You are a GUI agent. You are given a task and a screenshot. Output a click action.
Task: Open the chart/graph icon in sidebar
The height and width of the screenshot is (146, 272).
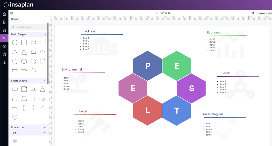click(x=4, y=46)
